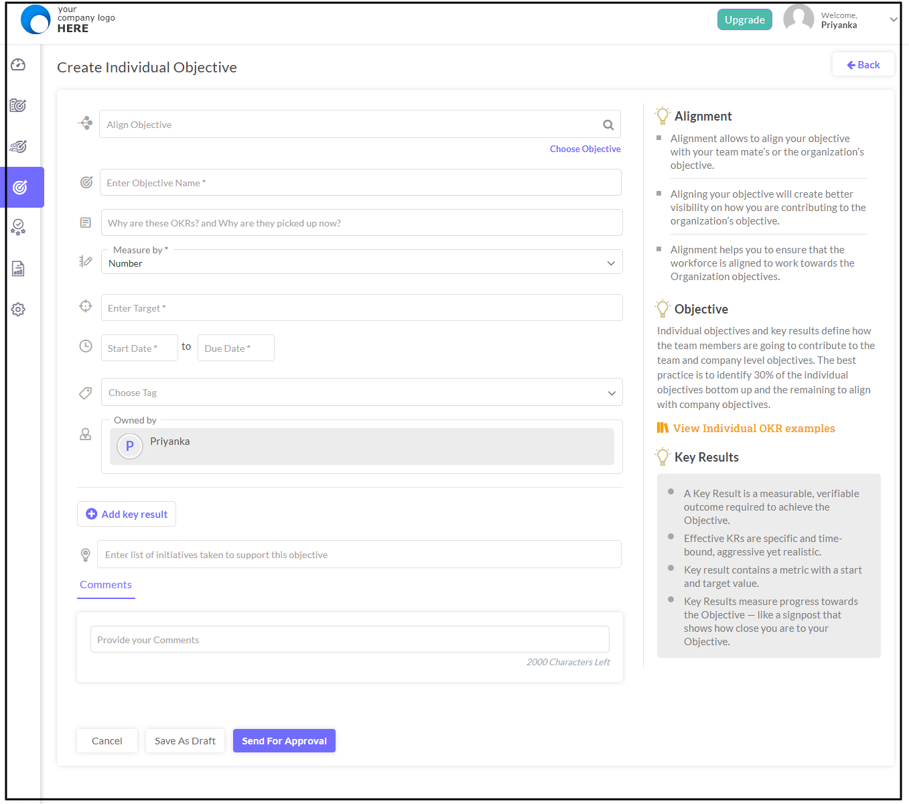Click the tag icon next to Choose Tag
Viewport: 909px width, 804px height.
(85, 393)
